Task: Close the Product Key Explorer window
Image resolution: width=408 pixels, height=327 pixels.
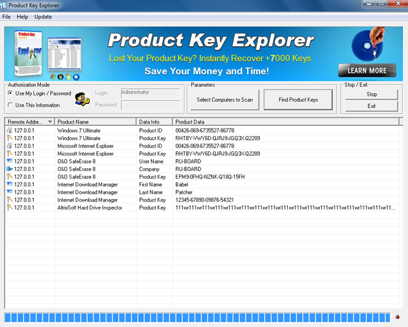Action: pyautogui.click(x=398, y=4)
